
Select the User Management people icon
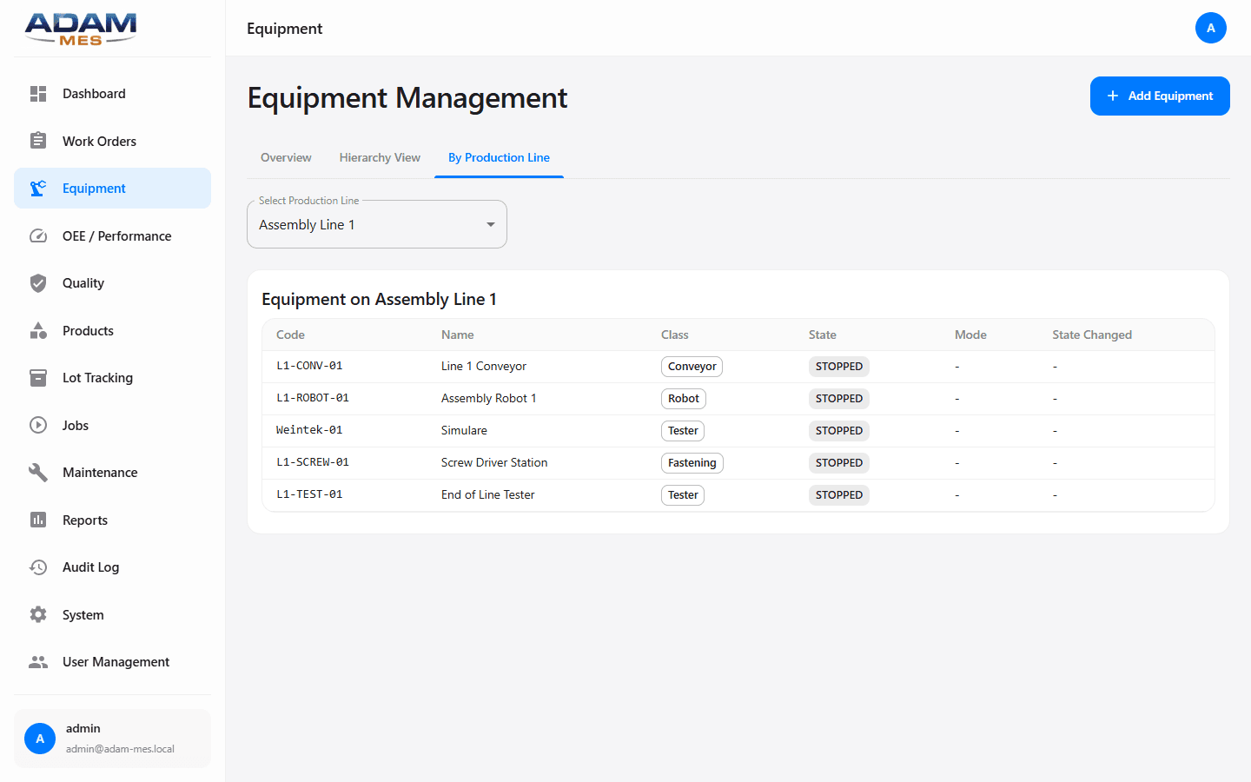tap(38, 661)
